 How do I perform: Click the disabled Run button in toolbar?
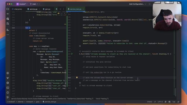[150, 4]
